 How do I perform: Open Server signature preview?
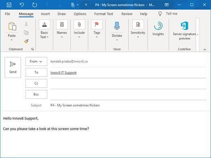tap(185, 31)
